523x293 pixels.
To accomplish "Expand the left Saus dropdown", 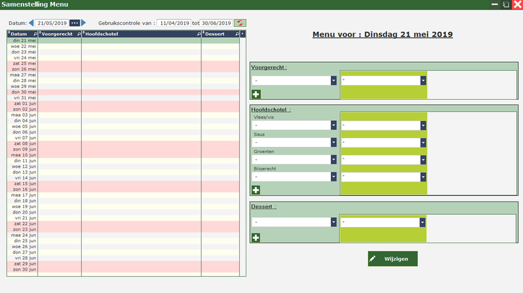I will 333,142.
